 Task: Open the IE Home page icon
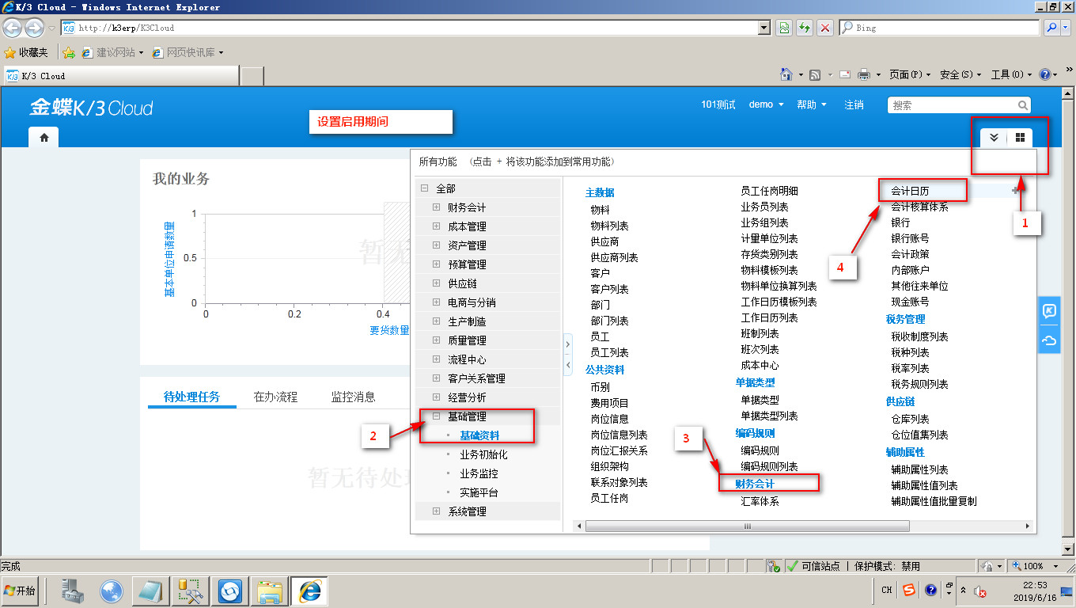click(x=786, y=74)
